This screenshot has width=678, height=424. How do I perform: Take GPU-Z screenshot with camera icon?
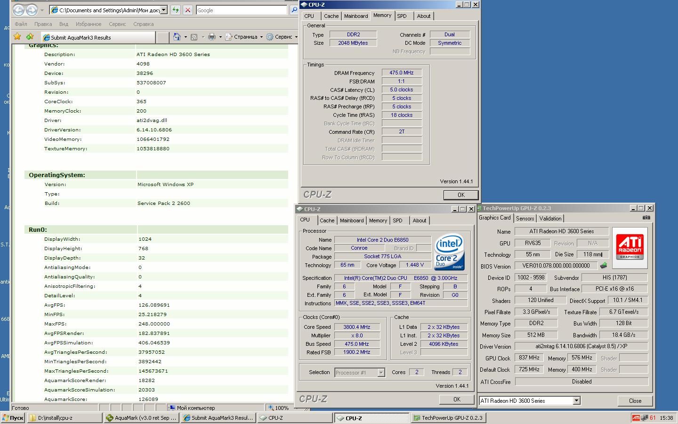pos(646,218)
